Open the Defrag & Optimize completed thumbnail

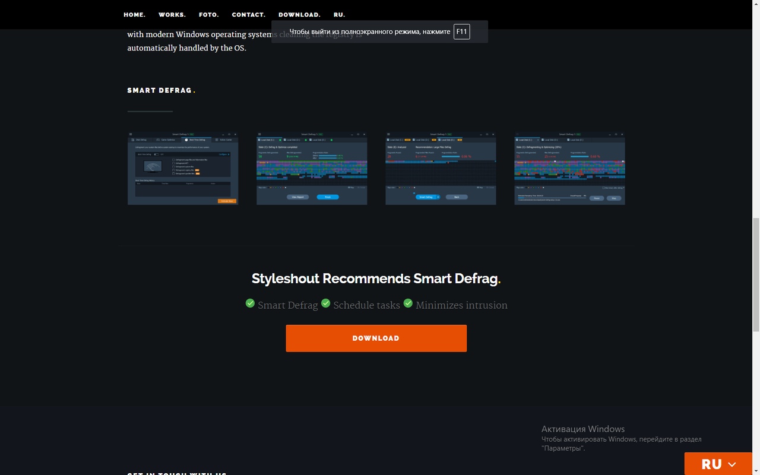click(312, 169)
